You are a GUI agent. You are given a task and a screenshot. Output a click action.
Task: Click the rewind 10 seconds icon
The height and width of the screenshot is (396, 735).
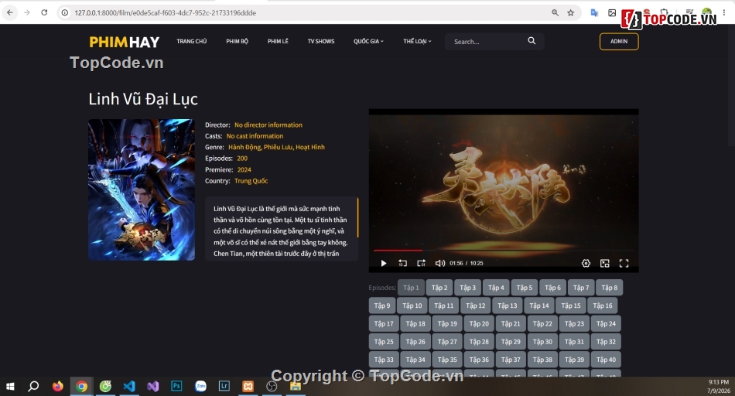point(402,264)
